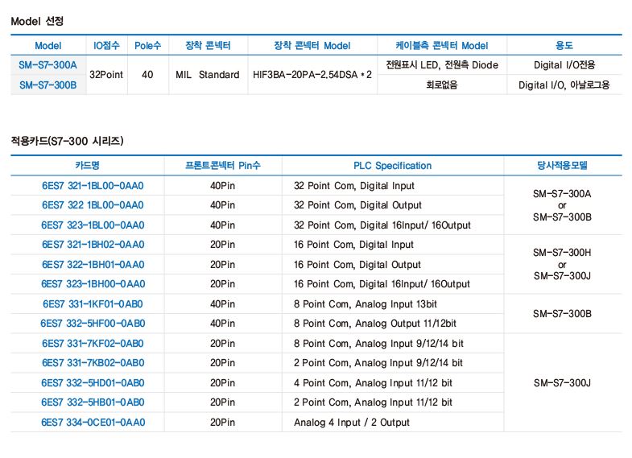Image resolution: width=632 pixels, height=458 pixels.
Task: Select model name SM-S7-300B in first table
Action: tap(48, 85)
